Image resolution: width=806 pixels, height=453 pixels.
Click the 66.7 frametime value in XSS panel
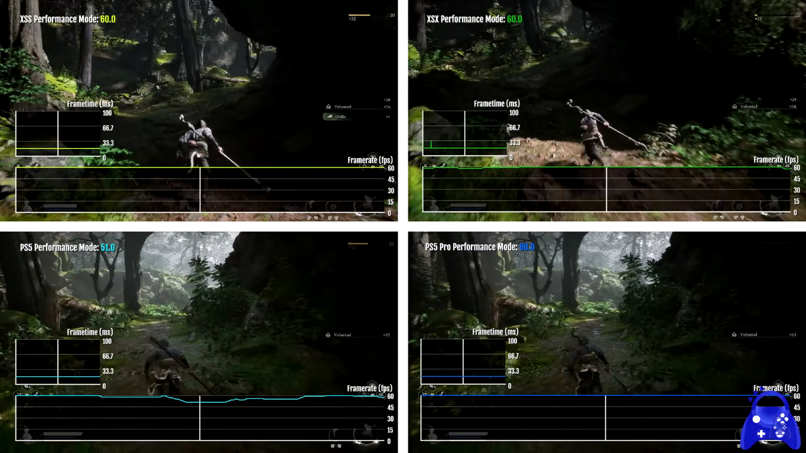(x=107, y=128)
